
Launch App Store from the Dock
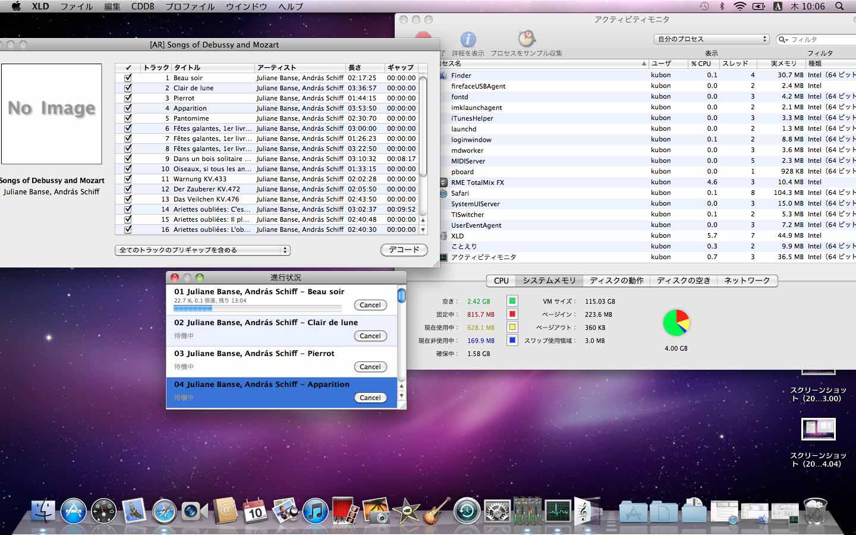tap(74, 511)
